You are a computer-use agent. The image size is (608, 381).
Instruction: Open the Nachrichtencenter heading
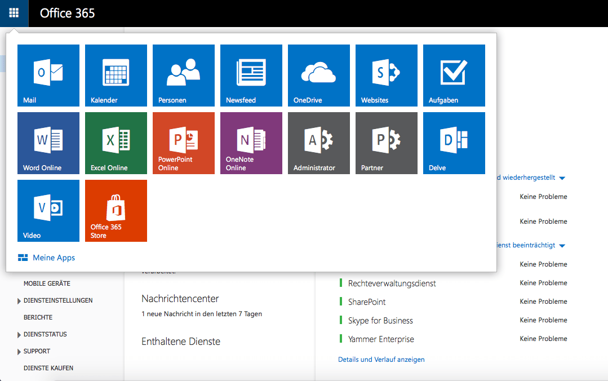(180, 299)
